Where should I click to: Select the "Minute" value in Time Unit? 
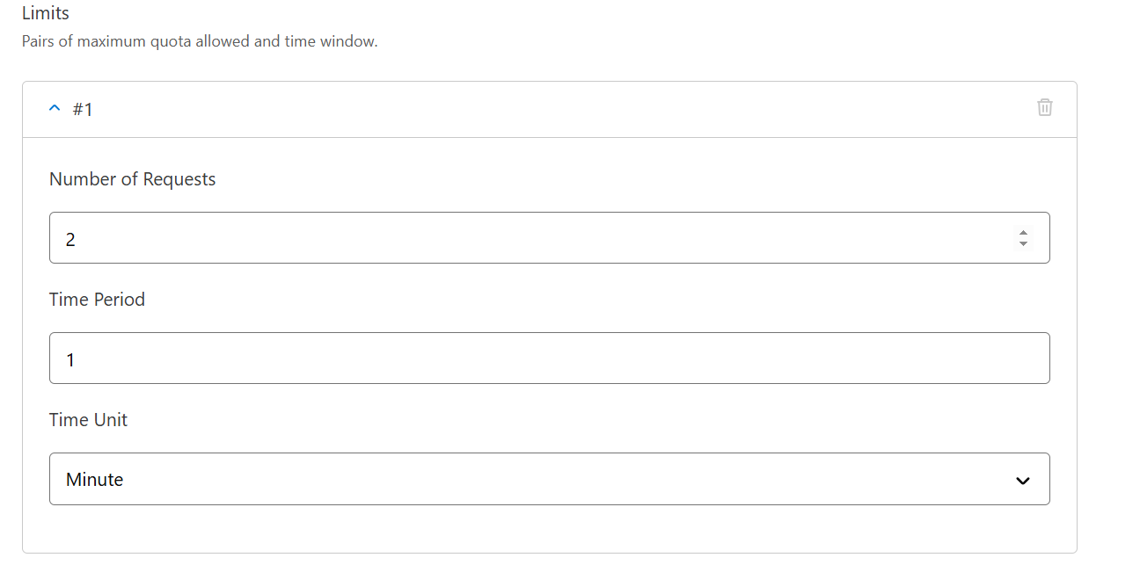95,480
